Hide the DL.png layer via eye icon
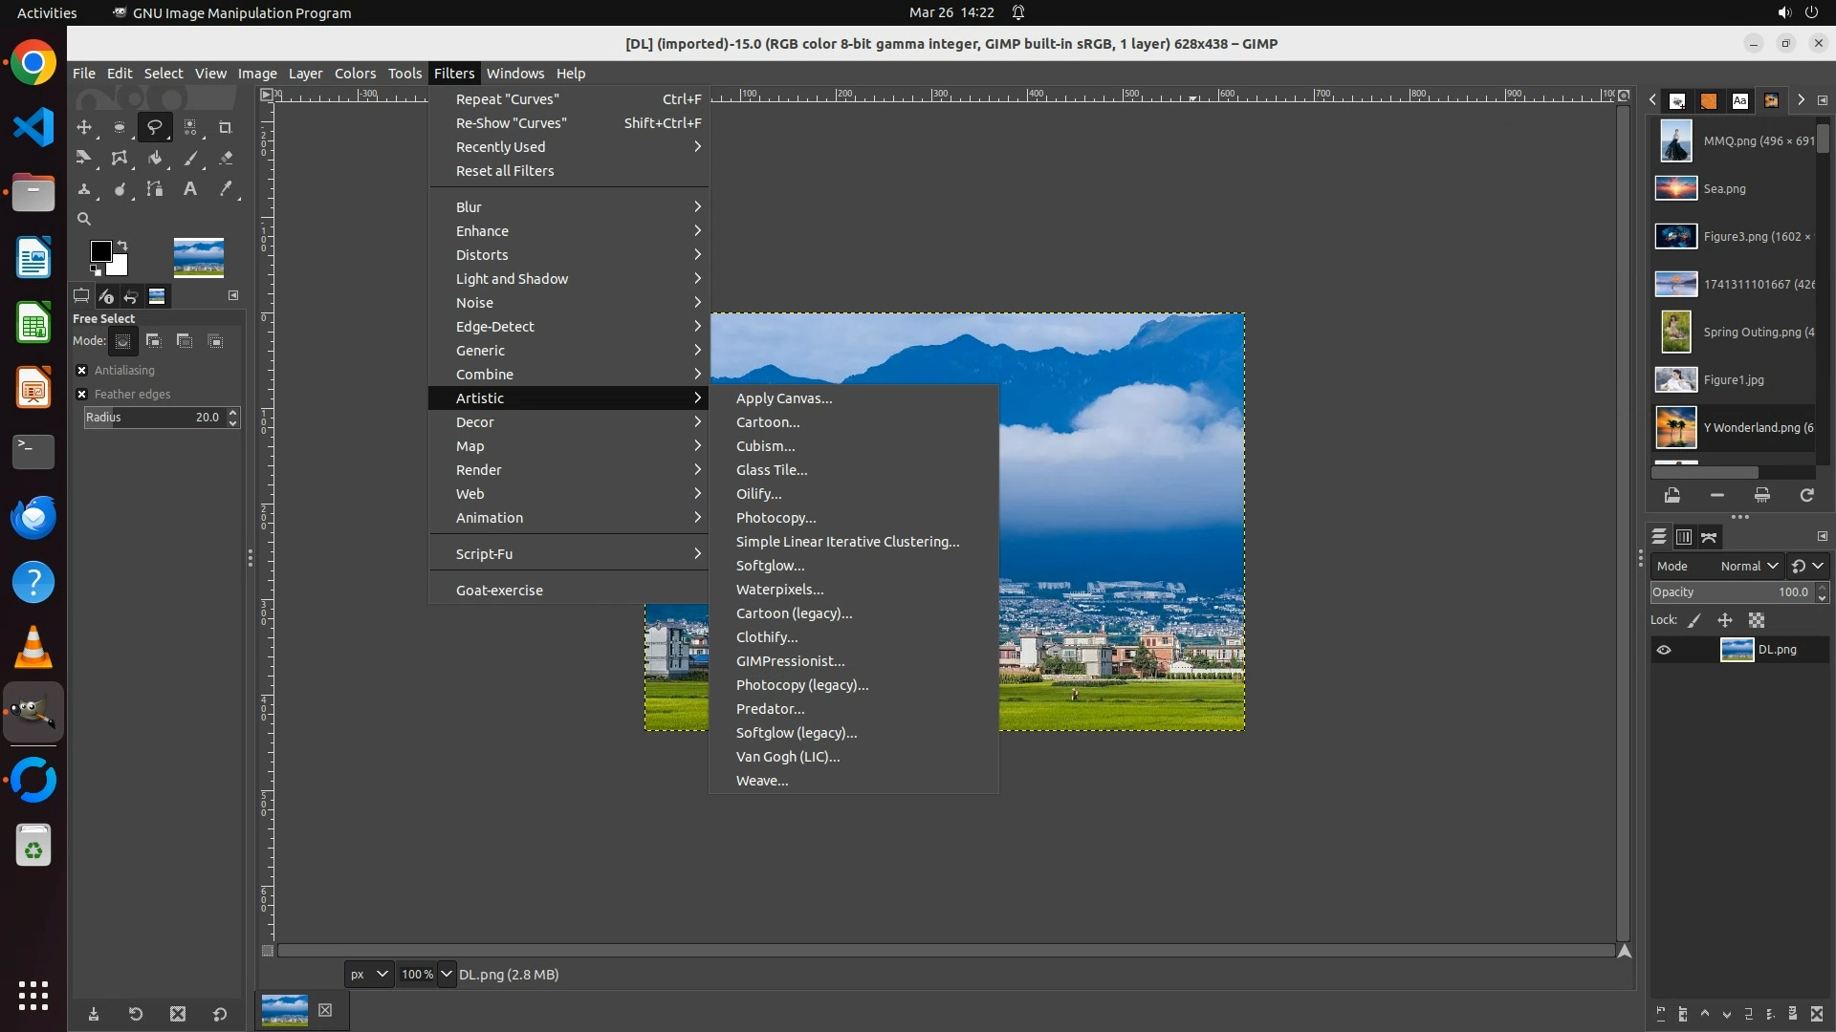Viewport: 1836px width, 1032px height. pos(1664,650)
